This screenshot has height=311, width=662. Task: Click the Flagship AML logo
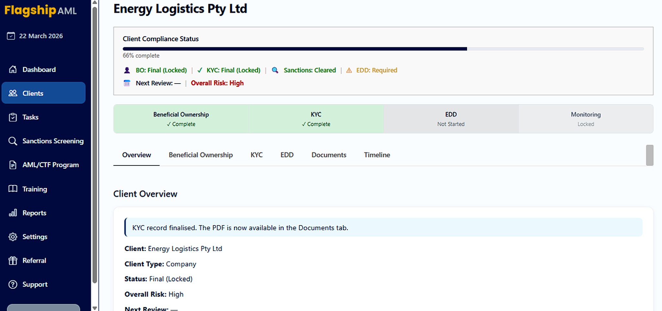click(40, 11)
